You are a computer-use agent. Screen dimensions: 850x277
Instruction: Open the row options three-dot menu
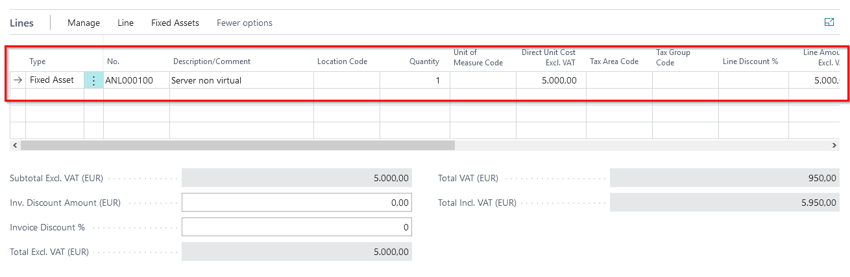[93, 80]
